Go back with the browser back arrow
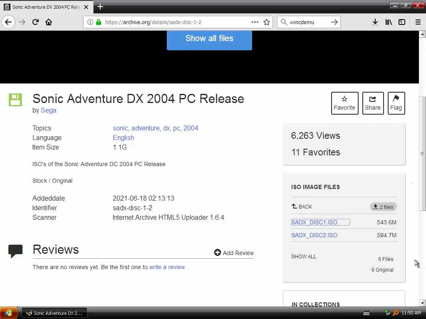This screenshot has width=426, height=319. pos(8,22)
